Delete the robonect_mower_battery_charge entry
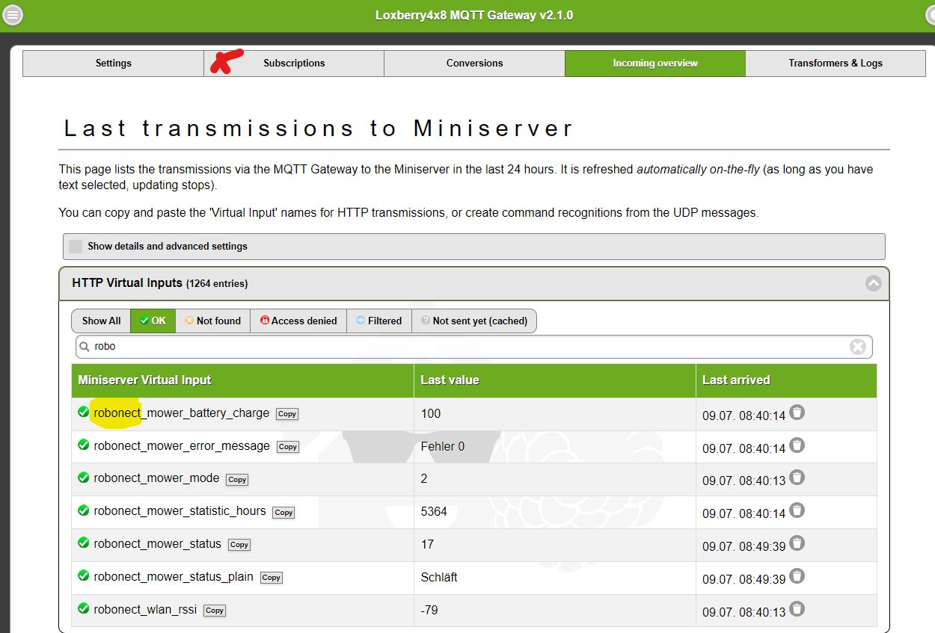The height and width of the screenshot is (633, 935). click(x=797, y=412)
